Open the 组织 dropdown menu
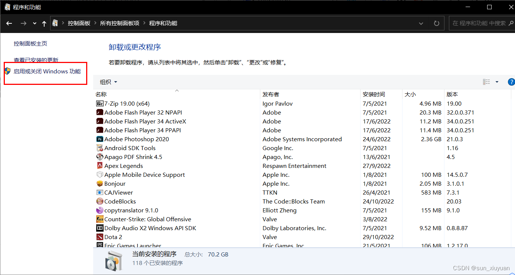Image resolution: width=515 pixels, height=275 pixels. point(109,82)
